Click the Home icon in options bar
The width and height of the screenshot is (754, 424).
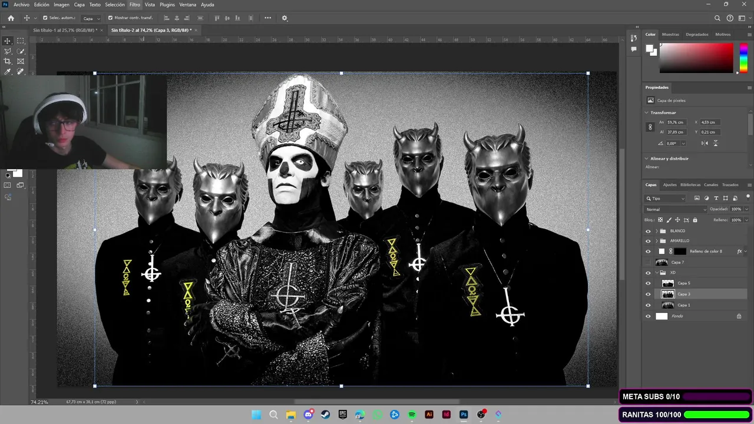point(11,18)
